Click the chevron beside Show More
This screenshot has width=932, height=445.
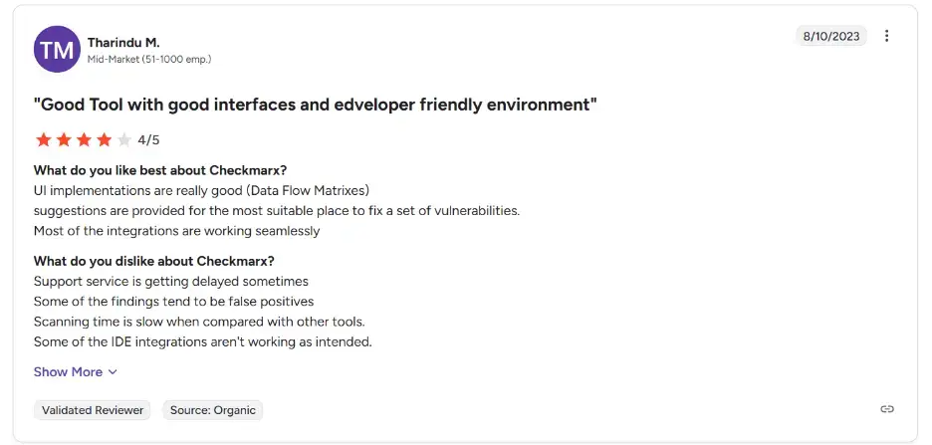(113, 372)
